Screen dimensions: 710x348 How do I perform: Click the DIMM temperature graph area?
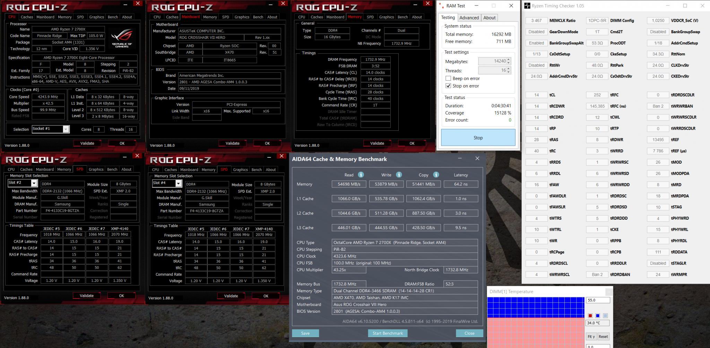[x=536, y=322]
